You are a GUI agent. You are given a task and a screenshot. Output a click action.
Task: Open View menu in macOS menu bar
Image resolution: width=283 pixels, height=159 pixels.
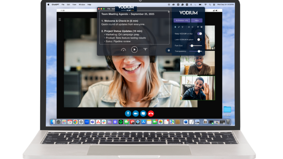(x=74, y=5)
